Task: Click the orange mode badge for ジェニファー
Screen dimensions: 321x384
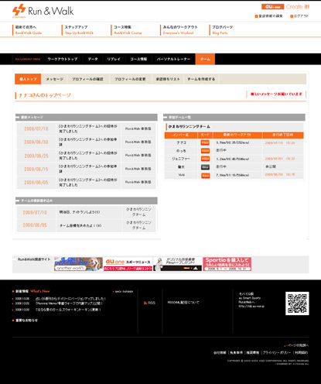Action: click(x=205, y=159)
